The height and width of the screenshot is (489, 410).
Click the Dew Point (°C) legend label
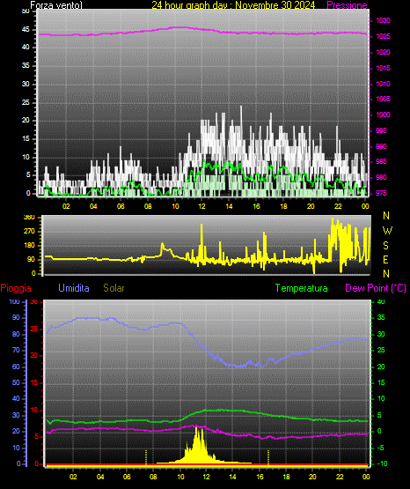click(x=376, y=288)
